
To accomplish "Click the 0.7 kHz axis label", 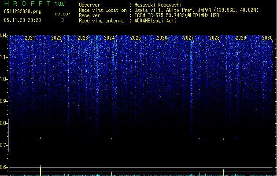I will (x=4, y=145).
